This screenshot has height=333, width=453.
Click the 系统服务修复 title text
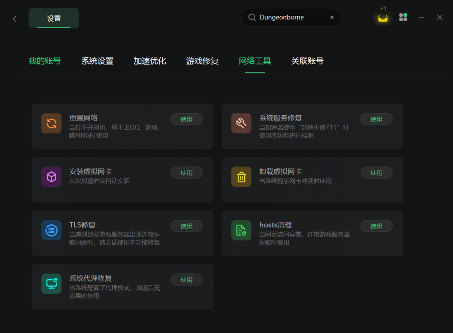pyautogui.click(x=280, y=117)
